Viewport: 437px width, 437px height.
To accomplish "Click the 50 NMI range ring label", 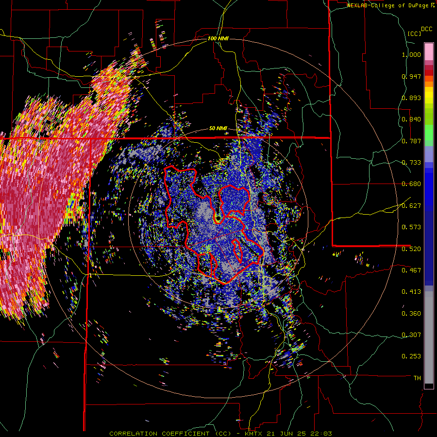I will coord(218,129).
